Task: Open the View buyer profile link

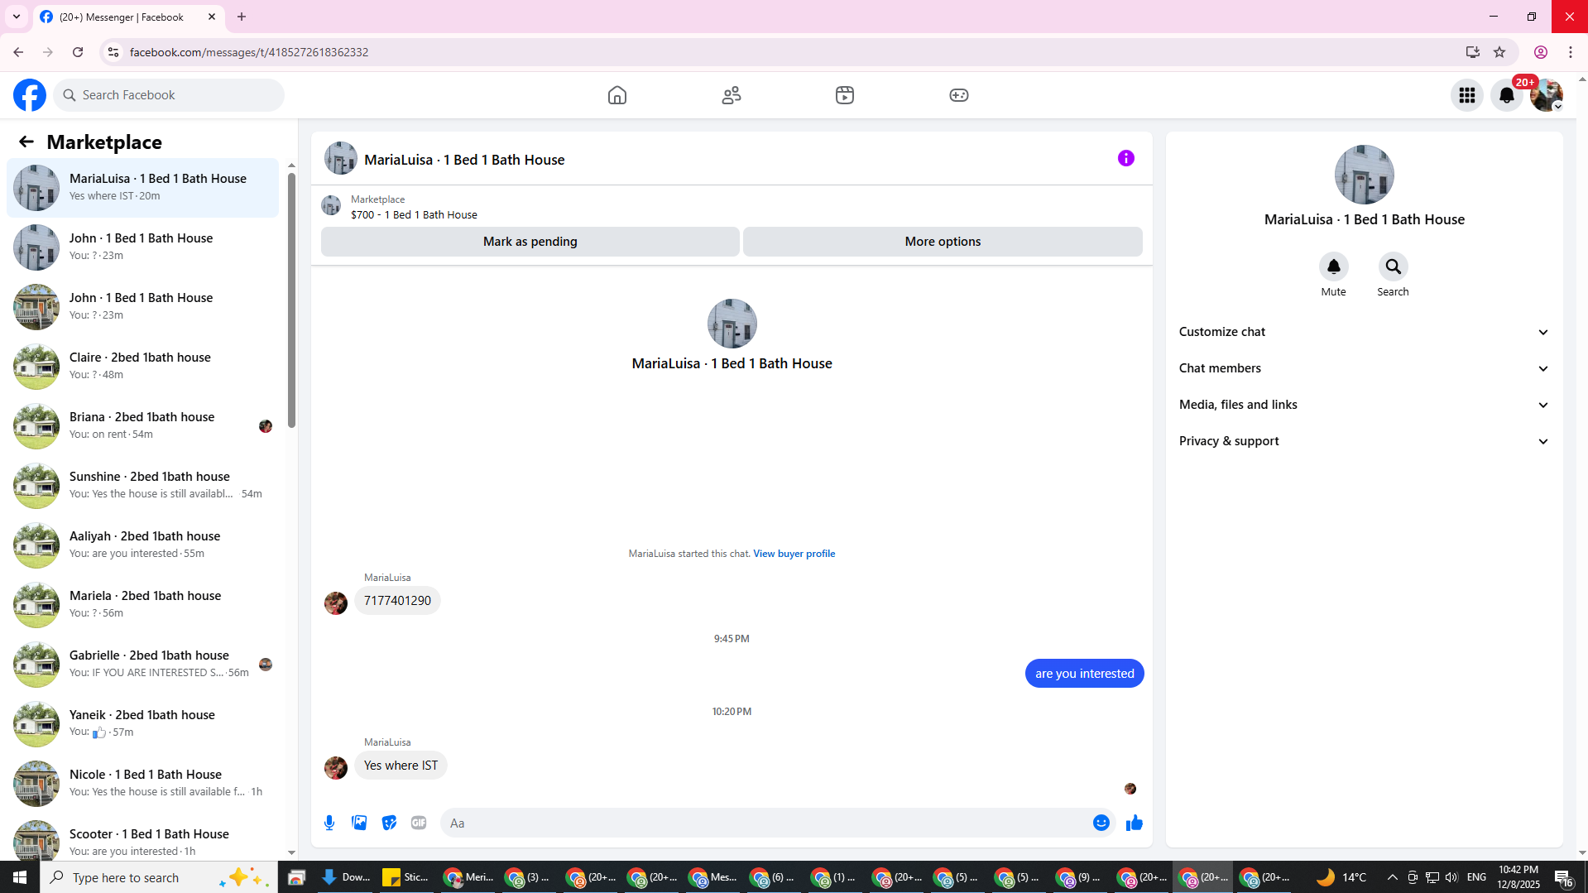Action: (x=794, y=554)
